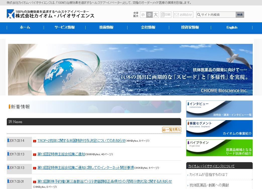Open the インターネット開示事項 notice link
This screenshot has height=189, width=262.
point(86,168)
